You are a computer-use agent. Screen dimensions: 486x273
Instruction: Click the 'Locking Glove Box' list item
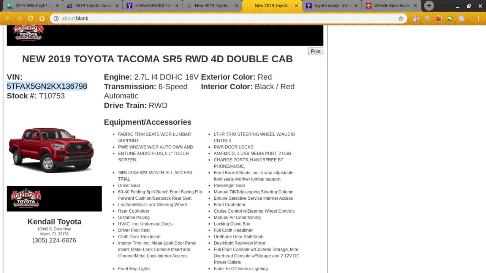coord(232,224)
